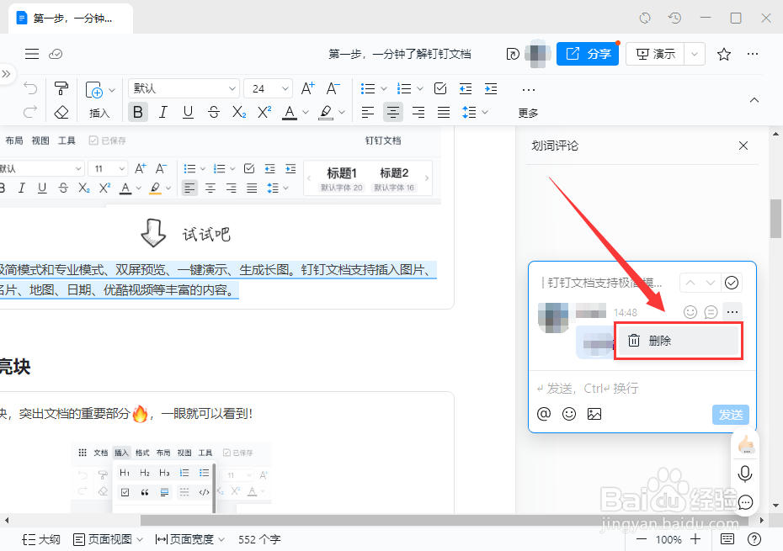The width and height of the screenshot is (783, 551).
Task: Apply superscript formatting
Action: click(264, 112)
